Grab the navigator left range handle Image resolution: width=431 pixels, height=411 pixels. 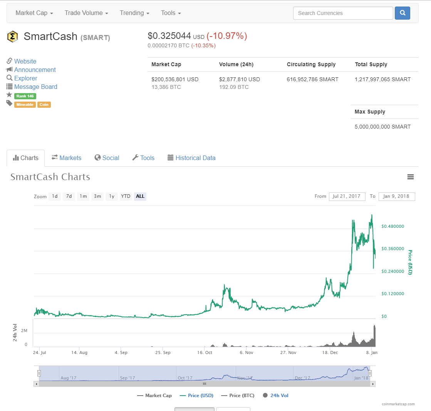pos(39,373)
